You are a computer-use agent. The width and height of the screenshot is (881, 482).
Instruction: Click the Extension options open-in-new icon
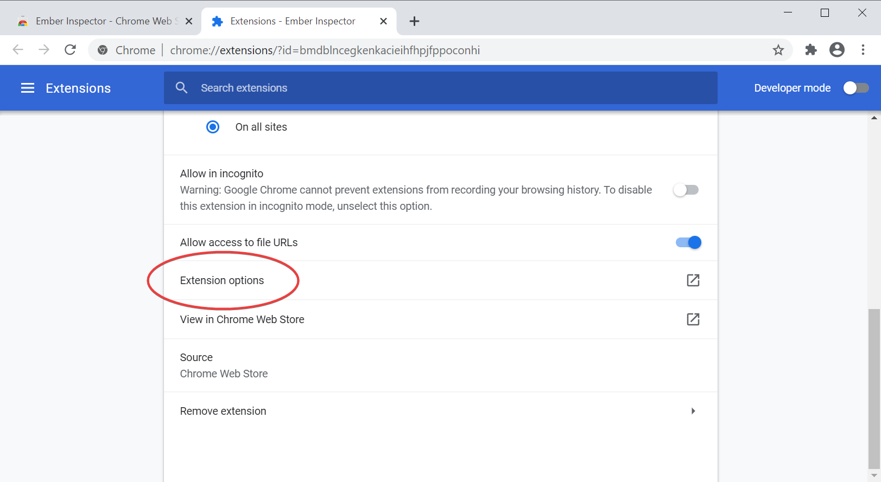tap(693, 280)
